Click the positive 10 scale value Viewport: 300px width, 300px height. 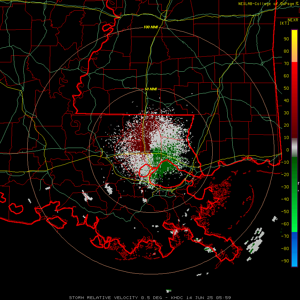[286, 138]
